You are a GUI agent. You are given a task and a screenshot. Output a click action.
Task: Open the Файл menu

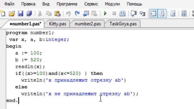[9, 4]
